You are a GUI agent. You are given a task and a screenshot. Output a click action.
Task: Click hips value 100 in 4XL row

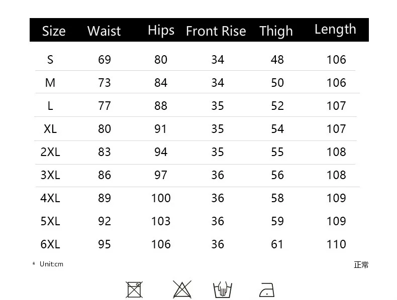pos(161,198)
